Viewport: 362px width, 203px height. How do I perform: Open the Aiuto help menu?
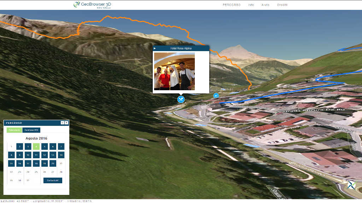(x=265, y=5)
